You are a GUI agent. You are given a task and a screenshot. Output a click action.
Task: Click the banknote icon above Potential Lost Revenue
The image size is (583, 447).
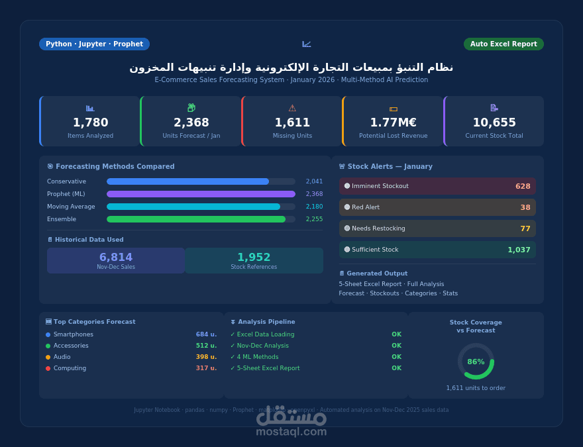(394, 109)
